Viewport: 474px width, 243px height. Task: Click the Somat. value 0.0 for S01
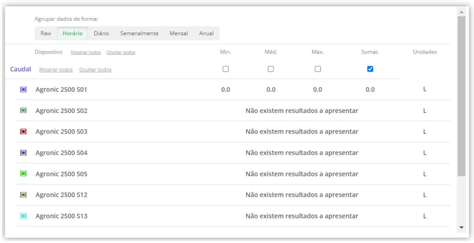[x=370, y=90]
